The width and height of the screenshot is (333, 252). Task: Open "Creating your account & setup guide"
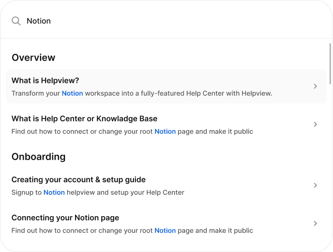(166, 186)
